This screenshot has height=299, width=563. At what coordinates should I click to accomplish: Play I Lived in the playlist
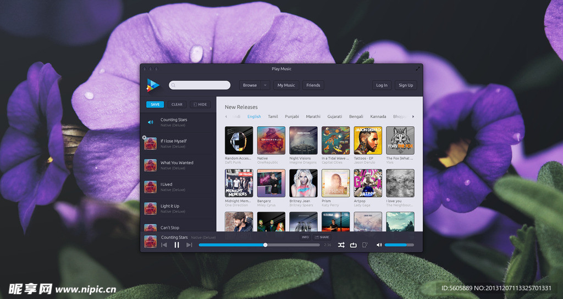178,187
